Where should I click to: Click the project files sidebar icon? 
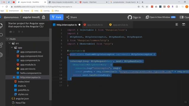tap(1, 26)
